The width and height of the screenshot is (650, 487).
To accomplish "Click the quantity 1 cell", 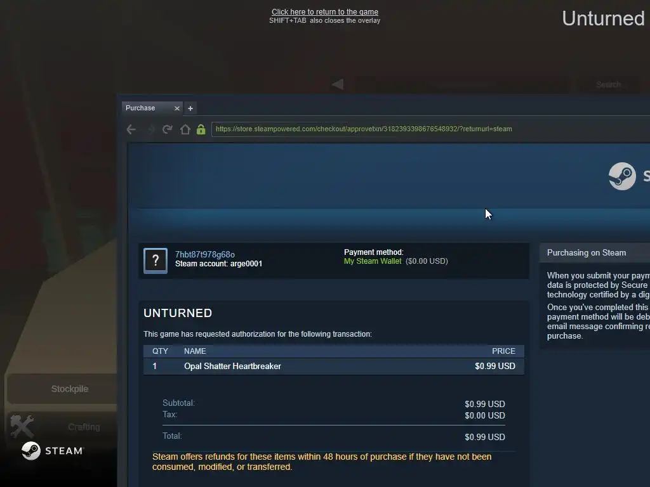I will click(x=155, y=367).
